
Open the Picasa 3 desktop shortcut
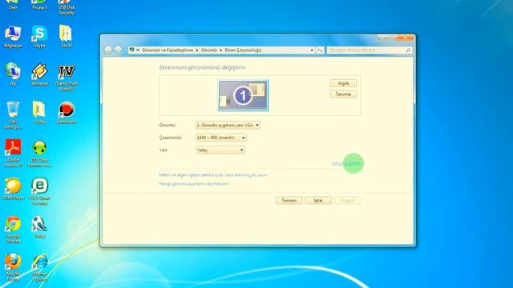click(39, 5)
